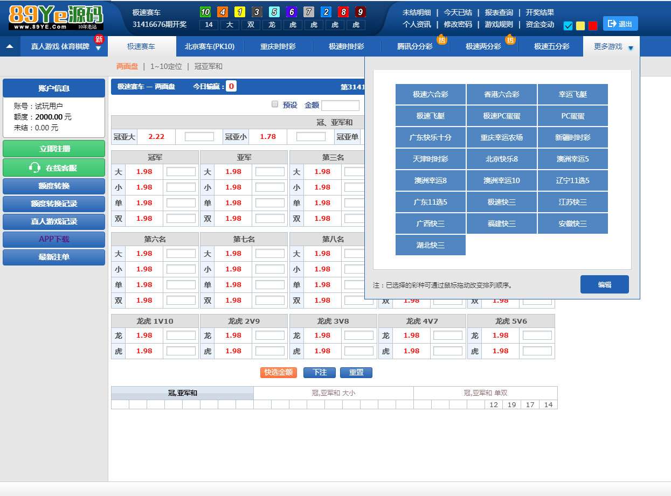Choose the red theme color swatch

pos(593,26)
